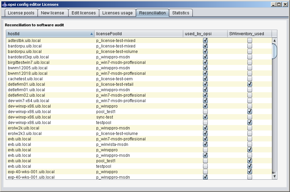Click the p_winvista-msdn pool cell
The height and width of the screenshot is (192, 290).
[139, 144]
